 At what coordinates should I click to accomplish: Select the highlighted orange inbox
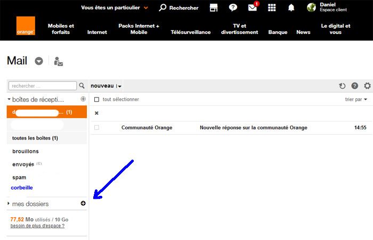pos(47,112)
